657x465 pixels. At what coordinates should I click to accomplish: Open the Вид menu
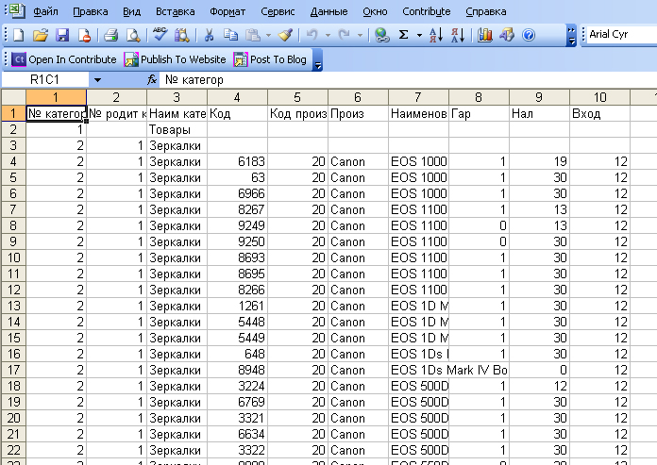(x=131, y=11)
